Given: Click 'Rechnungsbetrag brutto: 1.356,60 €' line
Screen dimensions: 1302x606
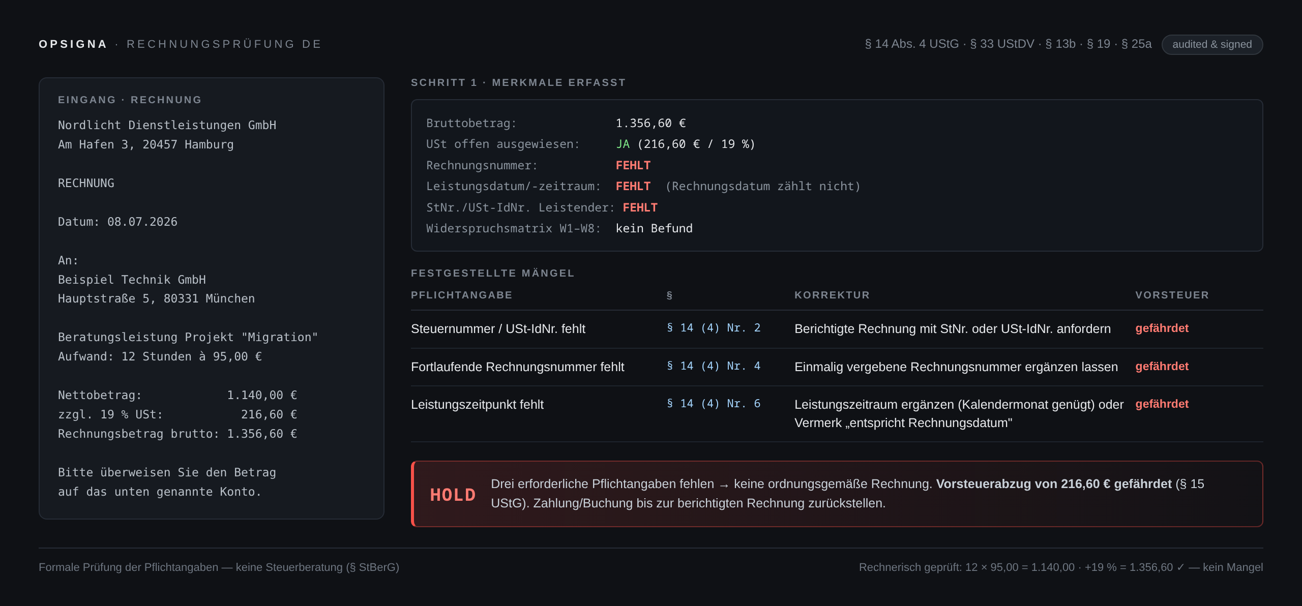Looking at the screenshot, I should [x=177, y=434].
